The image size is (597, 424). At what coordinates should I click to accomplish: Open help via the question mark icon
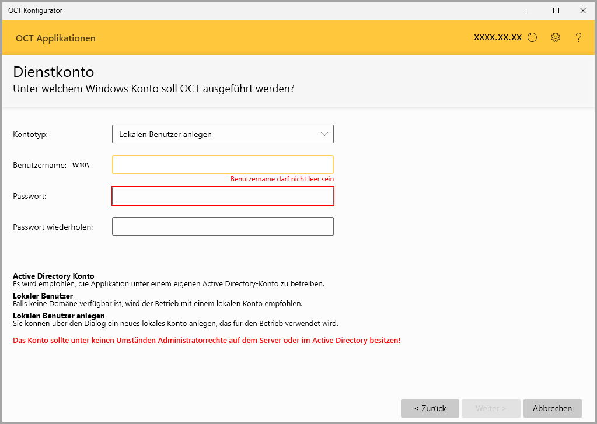(578, 38)
